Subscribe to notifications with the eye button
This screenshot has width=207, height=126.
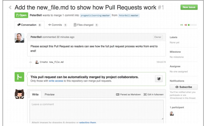point(183,87)
